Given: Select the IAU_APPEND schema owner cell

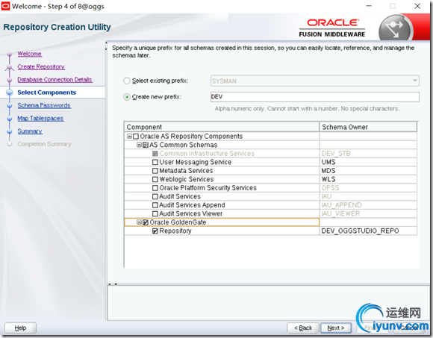Looking at the screenshot, I should click(x=368, y=205).
